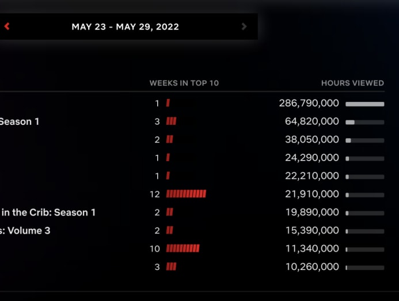Open the title ending in Season 1 with 3 weeks
Viewport: 399px width, 301px height.
20,121
